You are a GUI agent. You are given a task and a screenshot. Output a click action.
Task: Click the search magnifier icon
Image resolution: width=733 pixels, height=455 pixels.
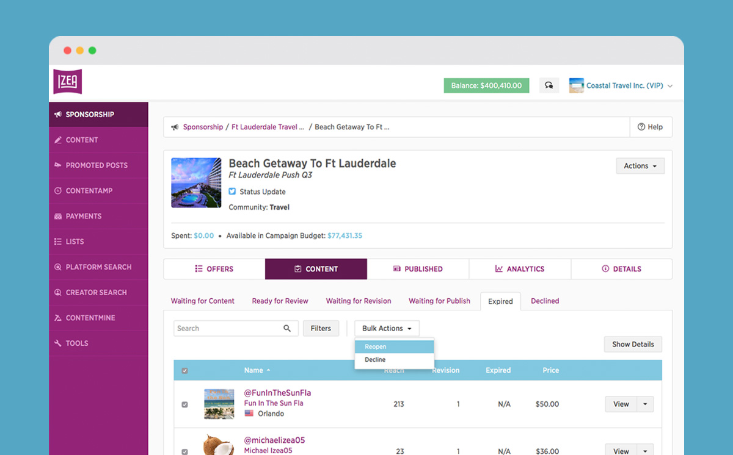click(287, 328)
